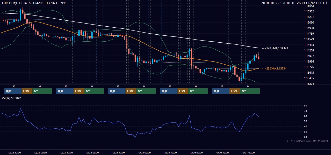Click price axis value 1.14739
The width and height of the screenshot is (331, 155).
pyautogui.click(x=309, y=34)
